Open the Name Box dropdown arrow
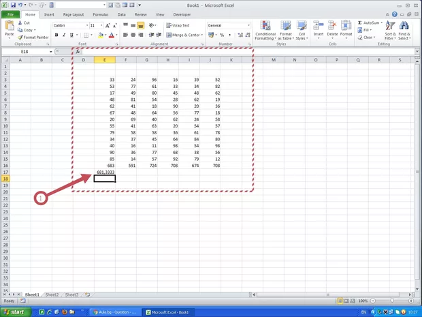 [51, 52]
